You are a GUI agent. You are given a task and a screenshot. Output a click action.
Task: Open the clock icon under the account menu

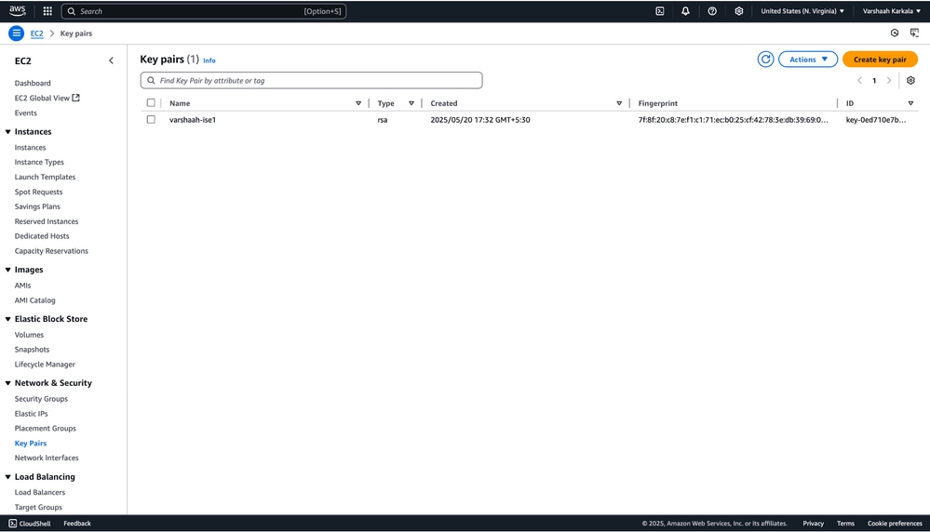895,33
